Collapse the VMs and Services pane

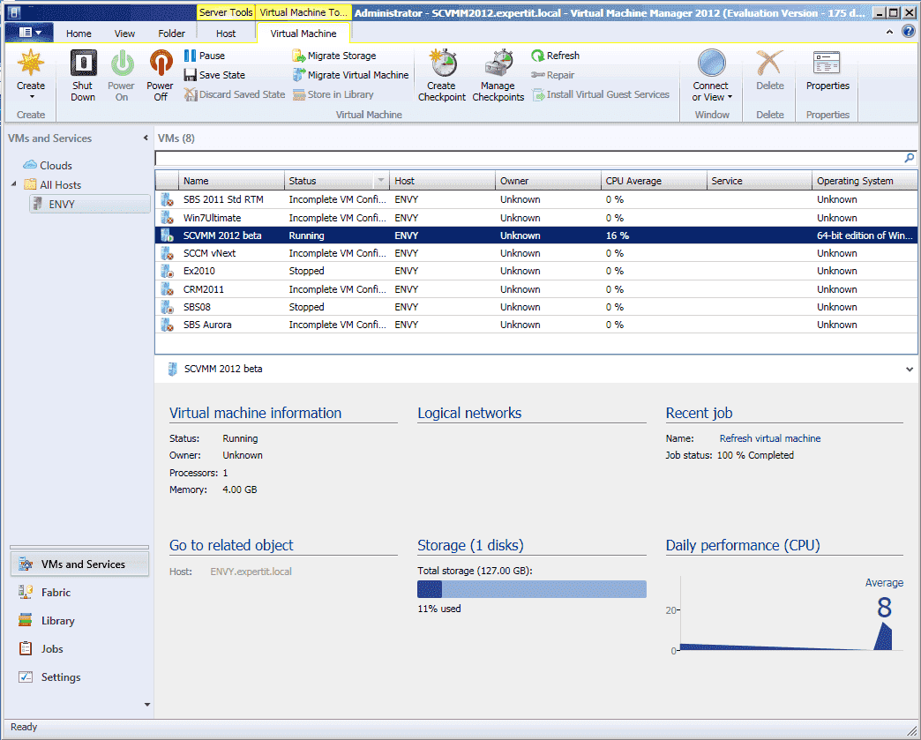146,138
